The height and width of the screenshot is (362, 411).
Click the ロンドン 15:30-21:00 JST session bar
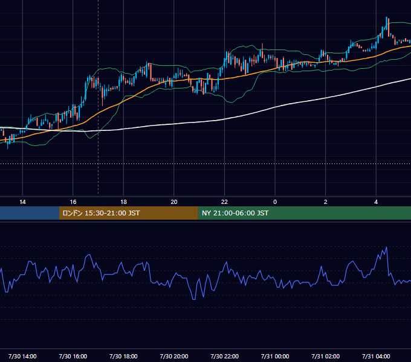128,213
